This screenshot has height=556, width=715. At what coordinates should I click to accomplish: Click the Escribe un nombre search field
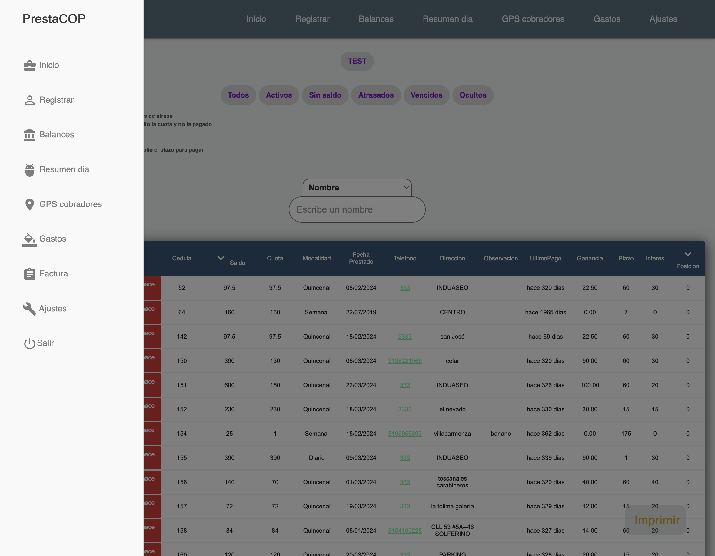pyautogui.click(x=357, y=210)
